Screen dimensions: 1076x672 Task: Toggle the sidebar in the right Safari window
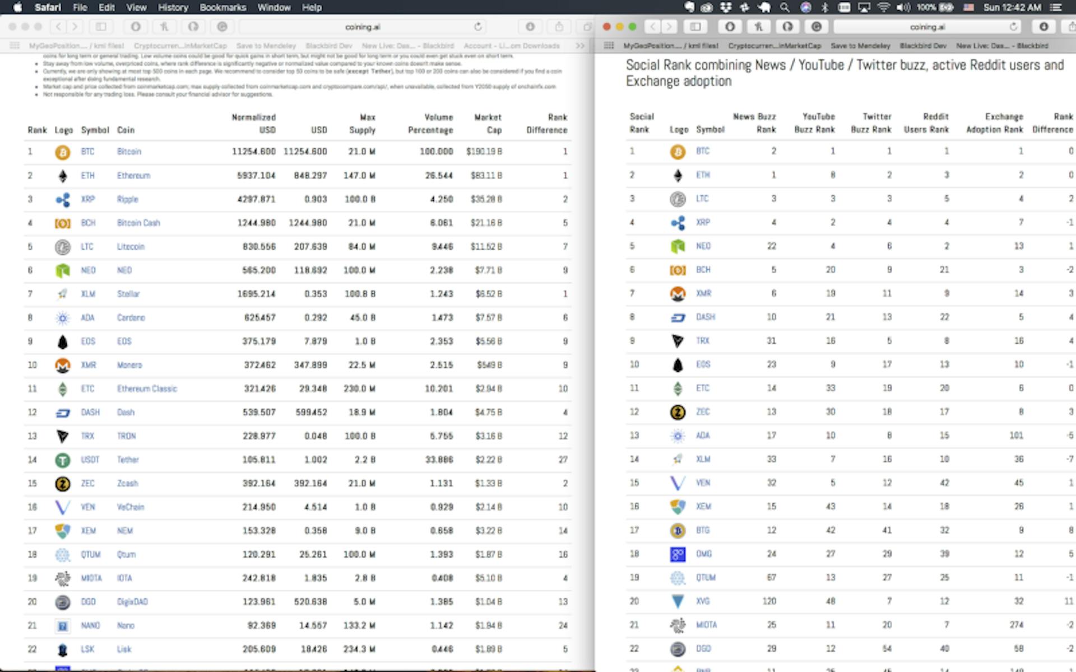(695, 27)
